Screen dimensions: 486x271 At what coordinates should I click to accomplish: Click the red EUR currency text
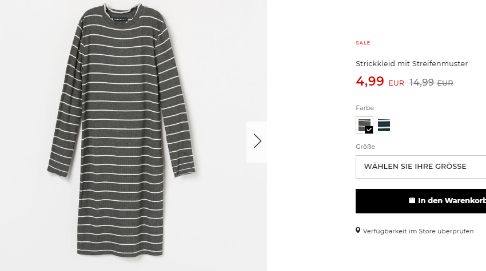point(396,83)
